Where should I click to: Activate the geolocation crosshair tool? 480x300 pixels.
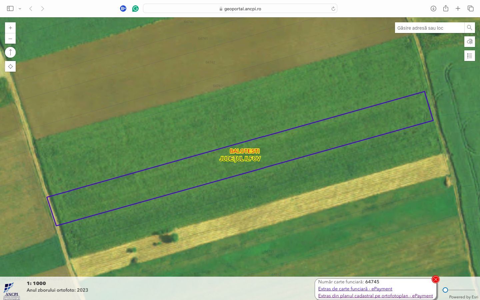point(10,66)
